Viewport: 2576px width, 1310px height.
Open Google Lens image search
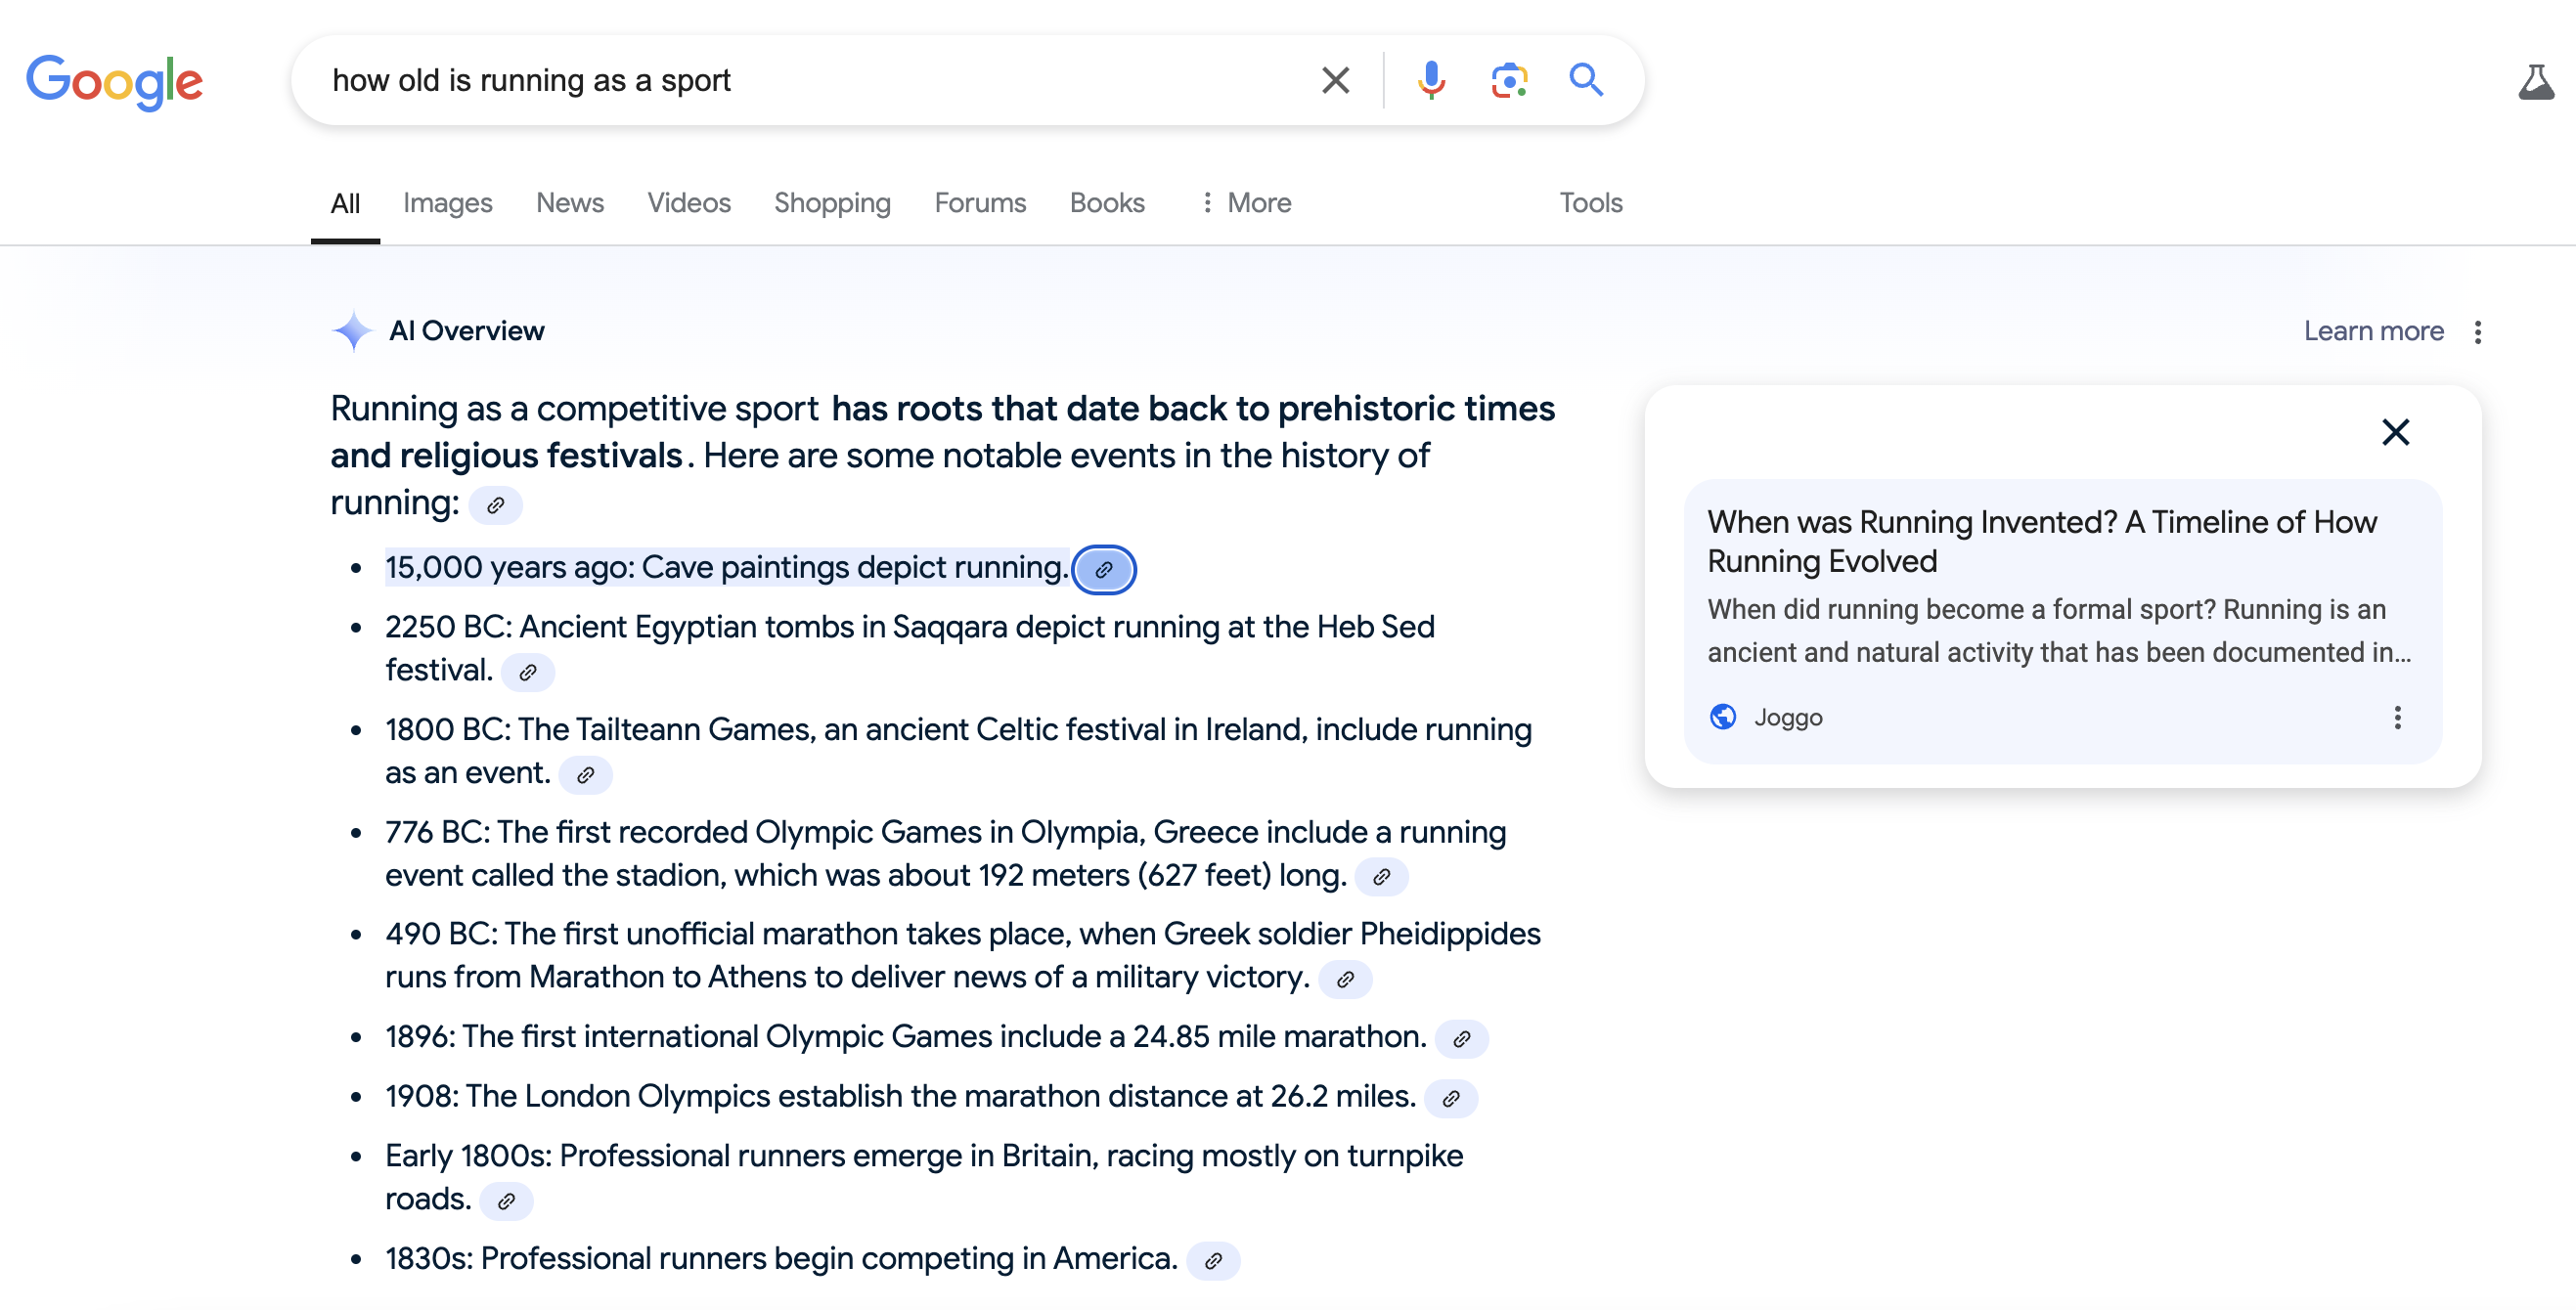point(1508,80)
